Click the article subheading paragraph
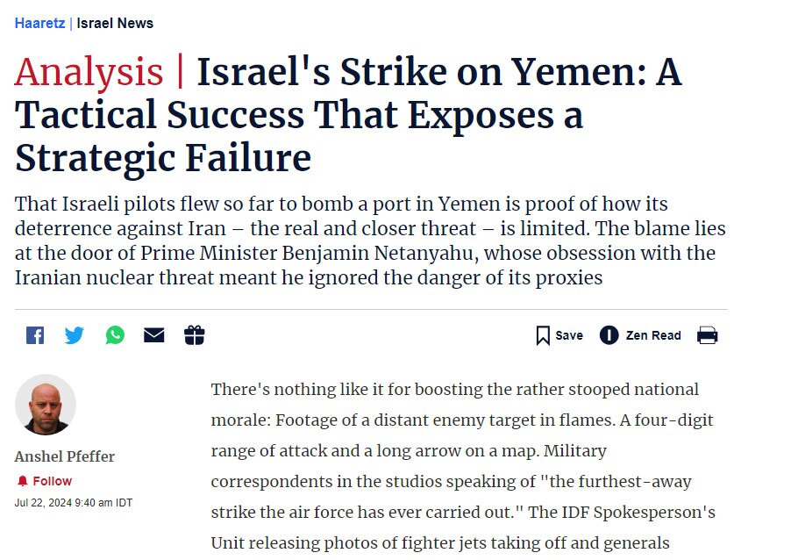Viewport: 791px width, 560px height. (370, 241)
